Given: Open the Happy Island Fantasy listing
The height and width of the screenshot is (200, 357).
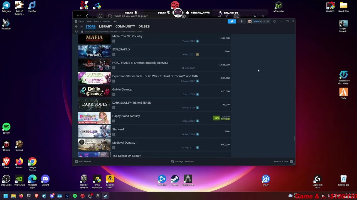Looking at the screenshot, I should (154, 118).
